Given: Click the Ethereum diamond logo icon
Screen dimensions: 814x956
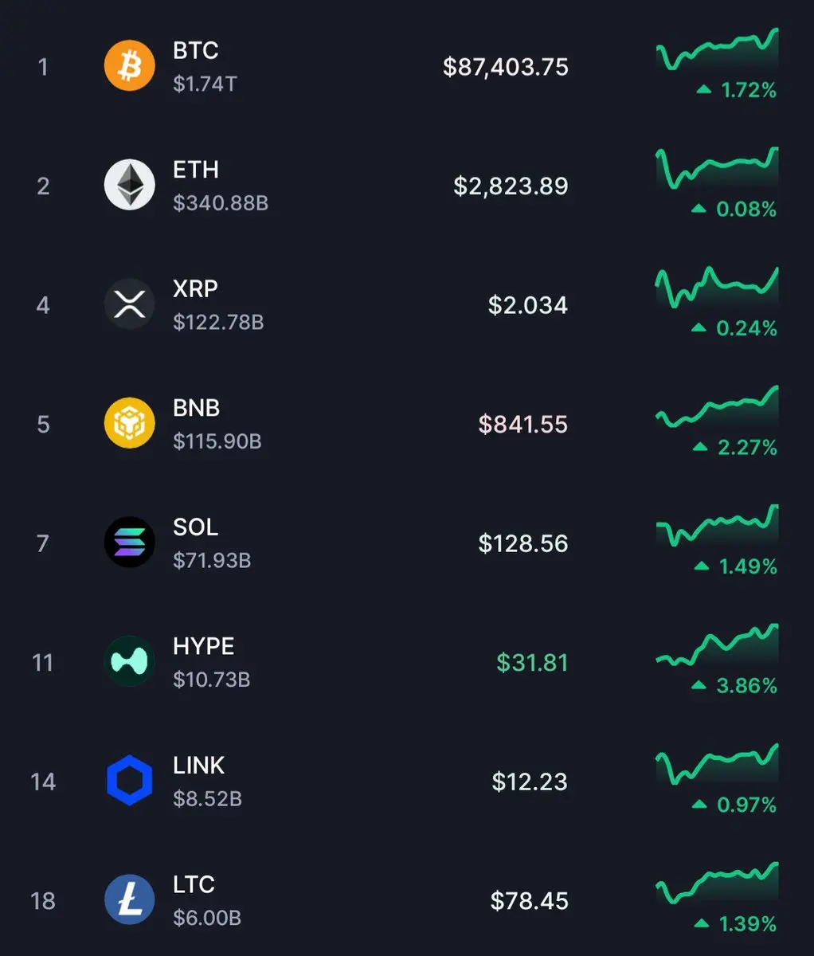Looking at the screenshot, I should coord(130,185).
